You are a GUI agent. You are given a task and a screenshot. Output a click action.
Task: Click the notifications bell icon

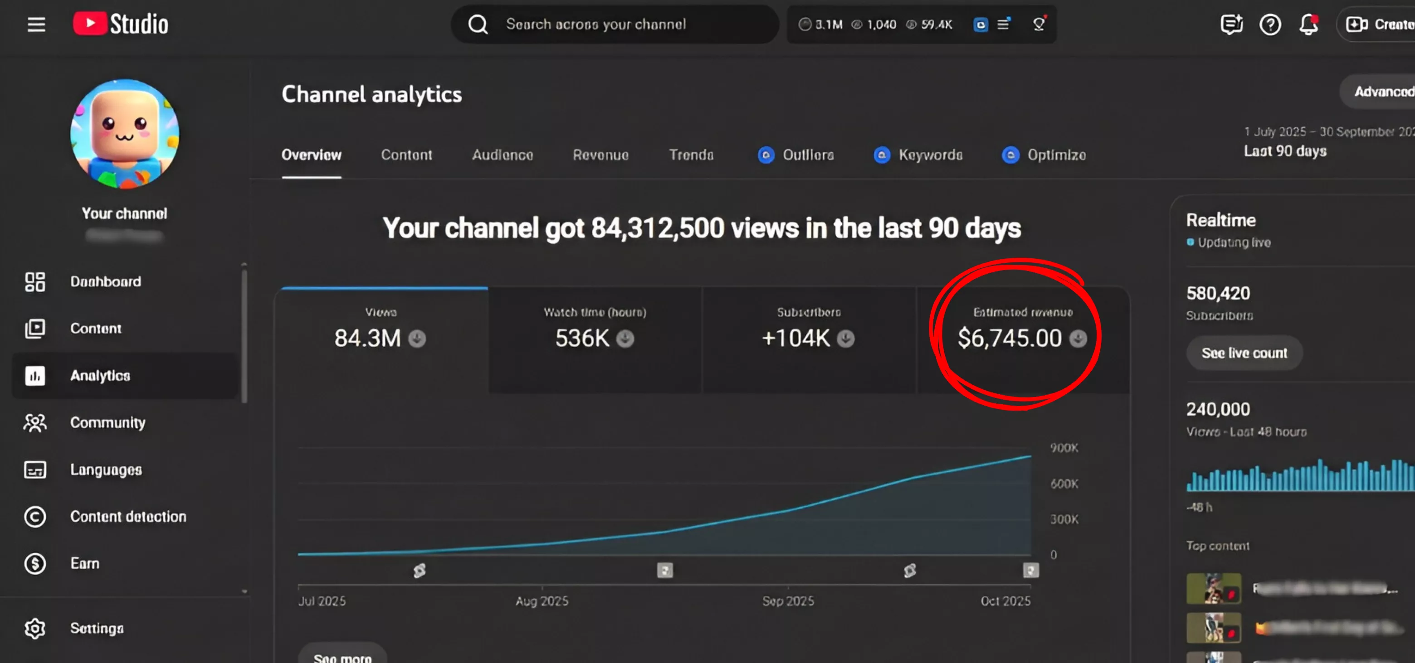pos(1308,24)
